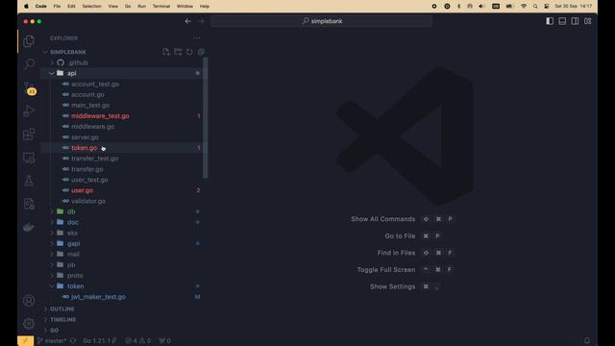Click the simplebank command center search box
615x346 pixels.
click(x=322, y=21)
